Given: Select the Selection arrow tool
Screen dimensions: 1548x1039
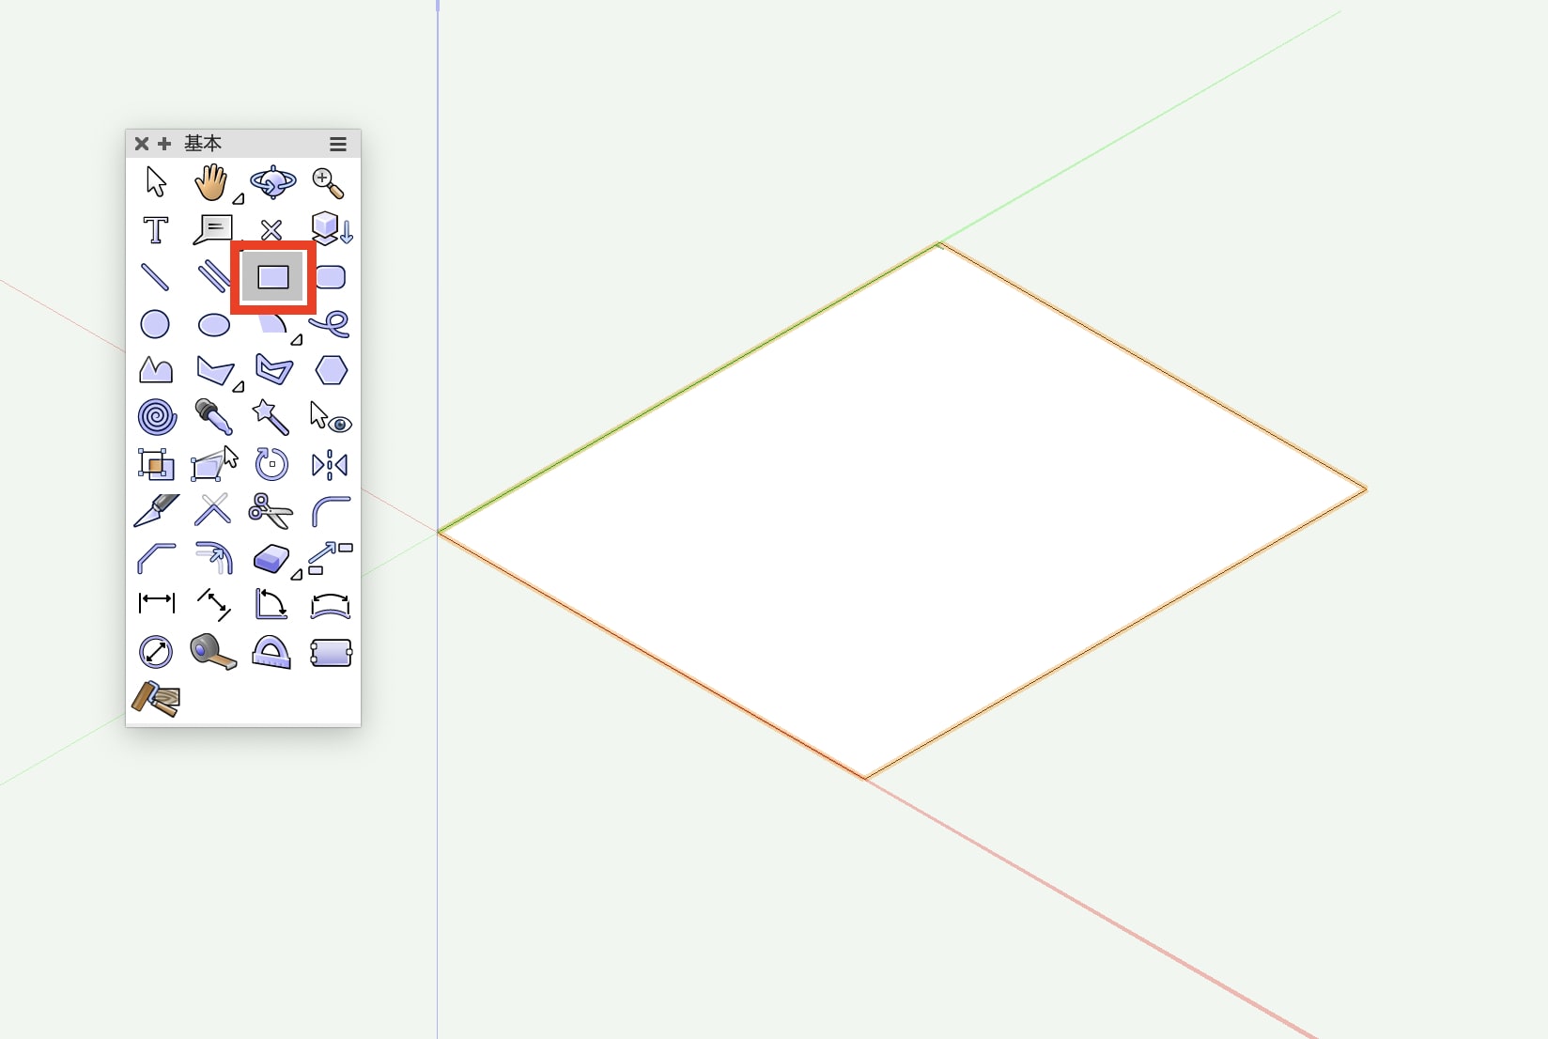Looking at the screenshot, I should click(x=156, y=182).
